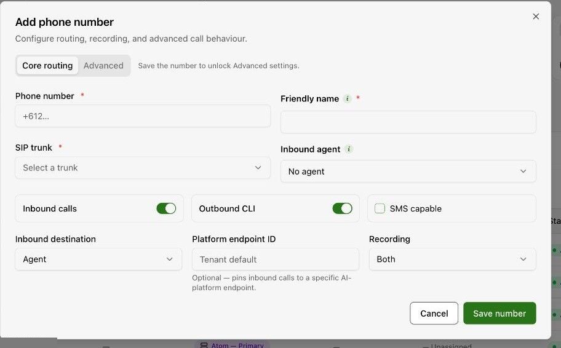Viewport: 561px width, 348px height.
Task: Open the Inbound agent dropdown
Action: click(x=408, y=172)
